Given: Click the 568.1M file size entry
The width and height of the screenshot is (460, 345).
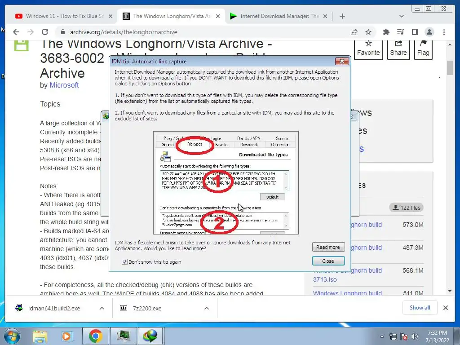Looking at the screenshot, I should [x=413, y=270].
